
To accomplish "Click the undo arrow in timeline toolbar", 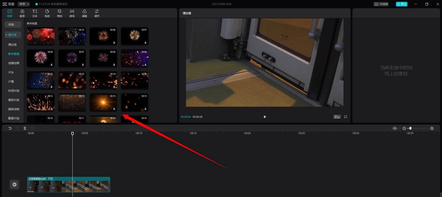I will (x=10, y=128).
